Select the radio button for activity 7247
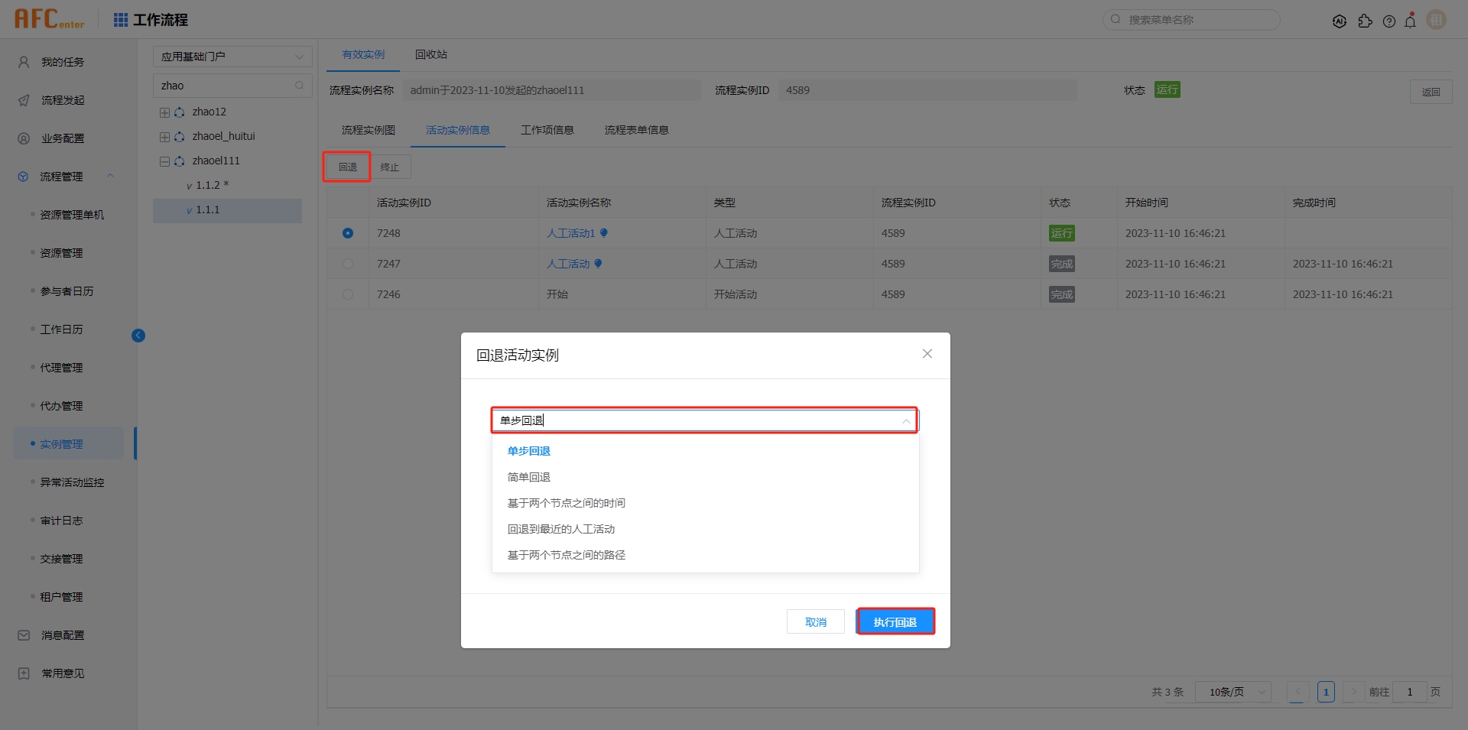 (x=348, y=264)
